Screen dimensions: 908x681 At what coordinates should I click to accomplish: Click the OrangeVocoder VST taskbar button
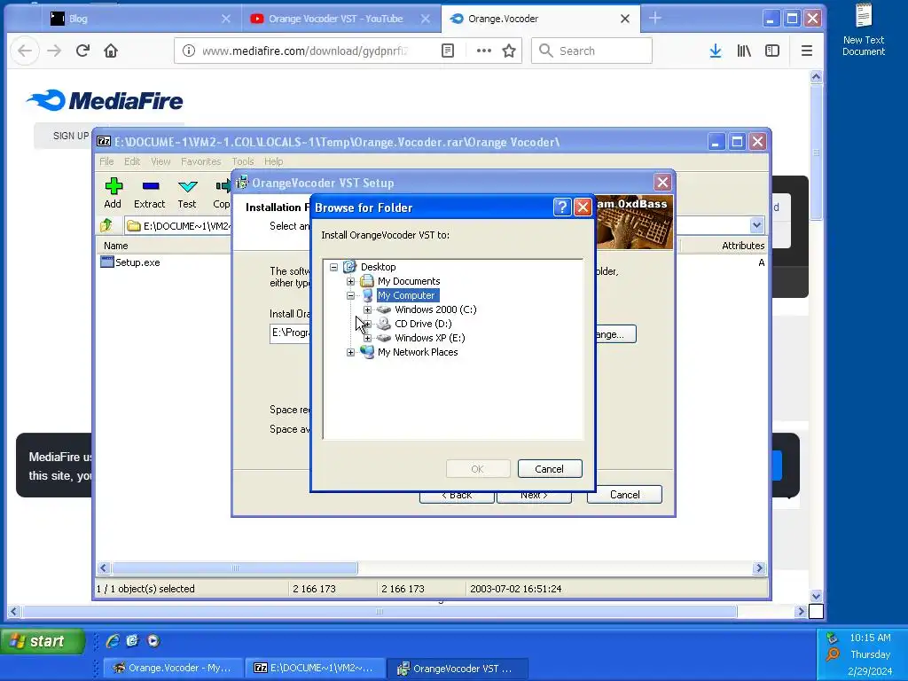[458, 669]
